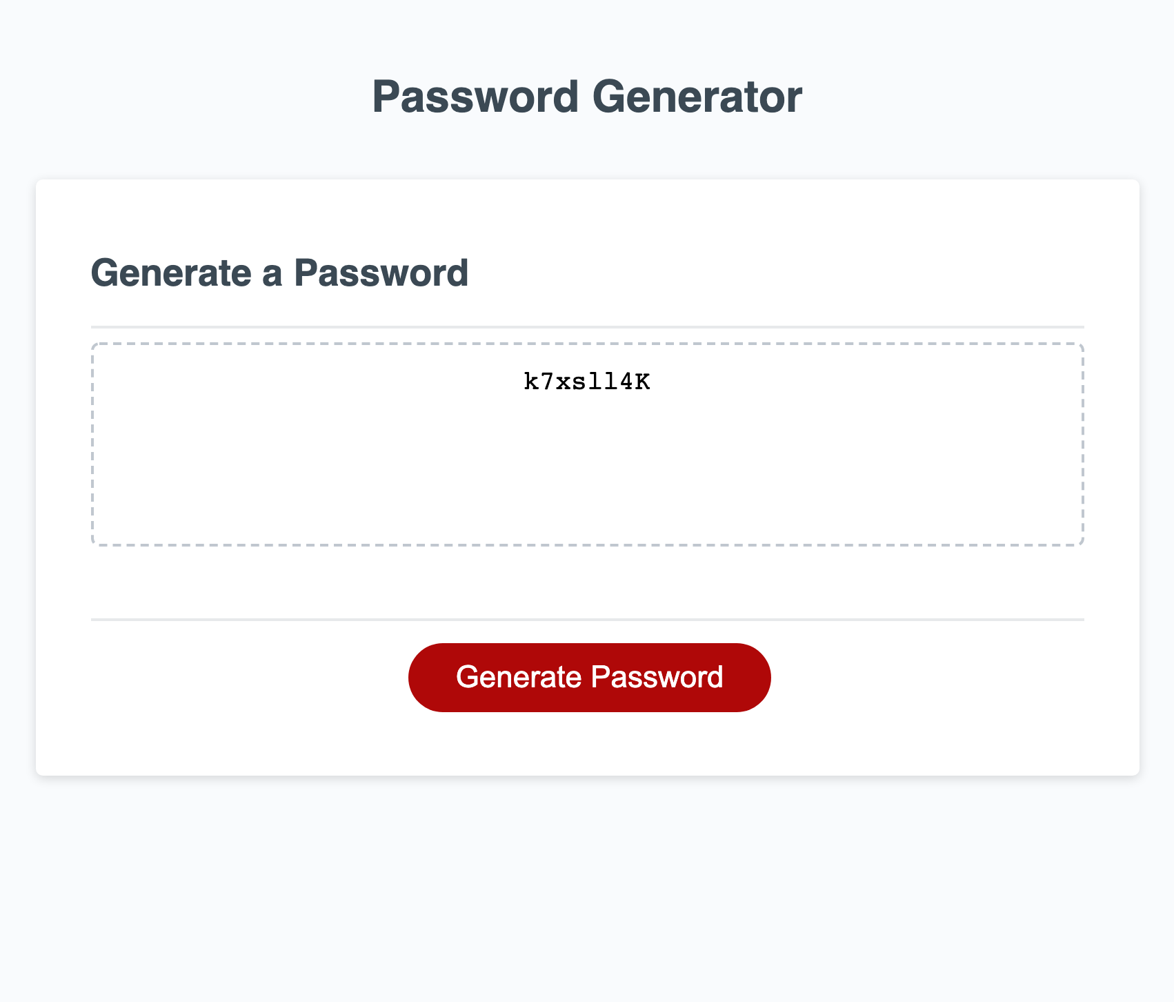Click the empty space below the password text
Viewport: 1174px width, 1002px height.
click(587, 483)
